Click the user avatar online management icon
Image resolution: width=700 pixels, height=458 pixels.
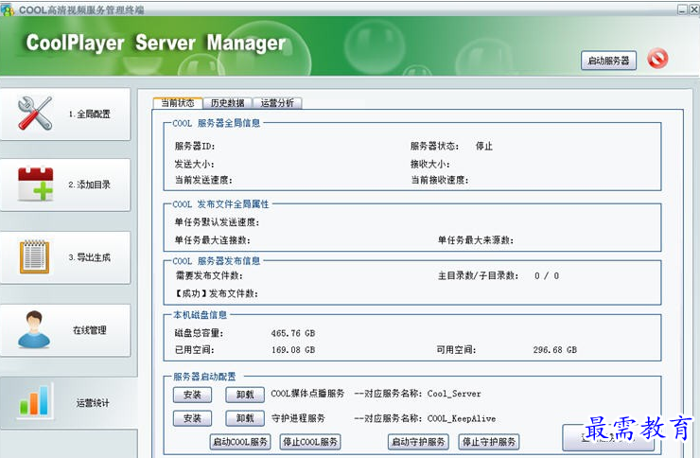(x=34, y=329)
